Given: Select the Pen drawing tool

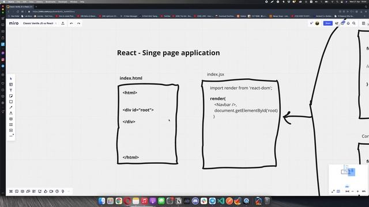Looking at the screenshot, I should (x=11, y=113).
